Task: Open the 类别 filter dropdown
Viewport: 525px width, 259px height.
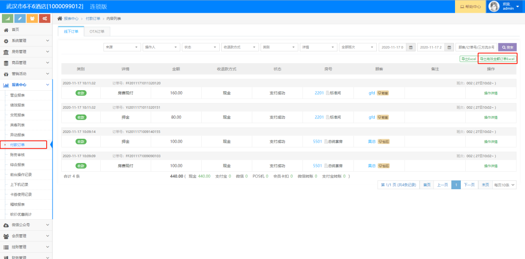Action: coord(279,48)
